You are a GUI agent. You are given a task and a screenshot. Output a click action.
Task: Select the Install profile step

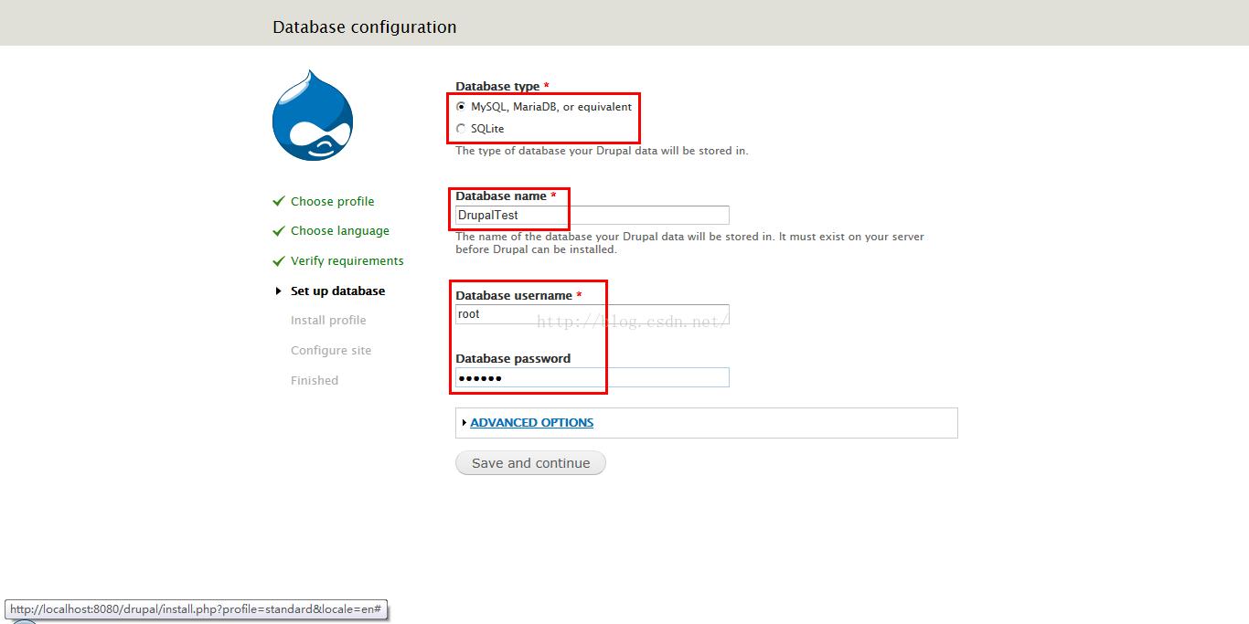(x=328, y=321)
